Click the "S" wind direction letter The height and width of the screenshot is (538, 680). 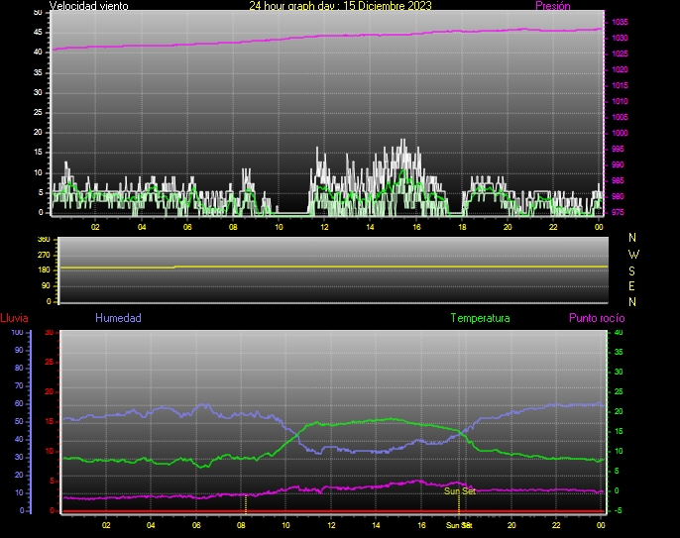tap(631, 270)
